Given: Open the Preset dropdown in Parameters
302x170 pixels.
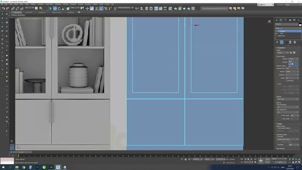Looking at the screenshot, I should click(x=283, y=52).
